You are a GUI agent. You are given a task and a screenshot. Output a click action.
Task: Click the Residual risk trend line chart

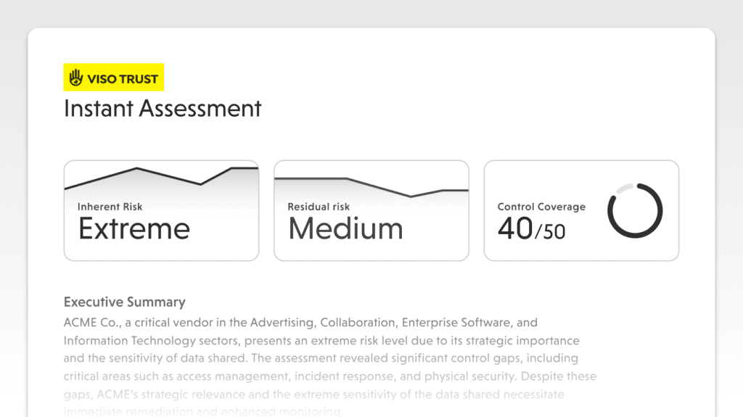(x=371, y=184)
